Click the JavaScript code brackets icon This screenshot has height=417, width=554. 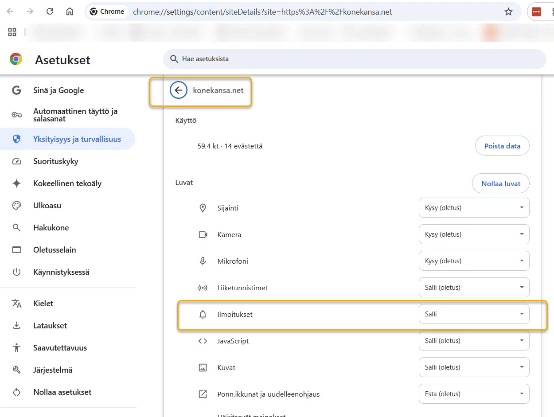203,341
